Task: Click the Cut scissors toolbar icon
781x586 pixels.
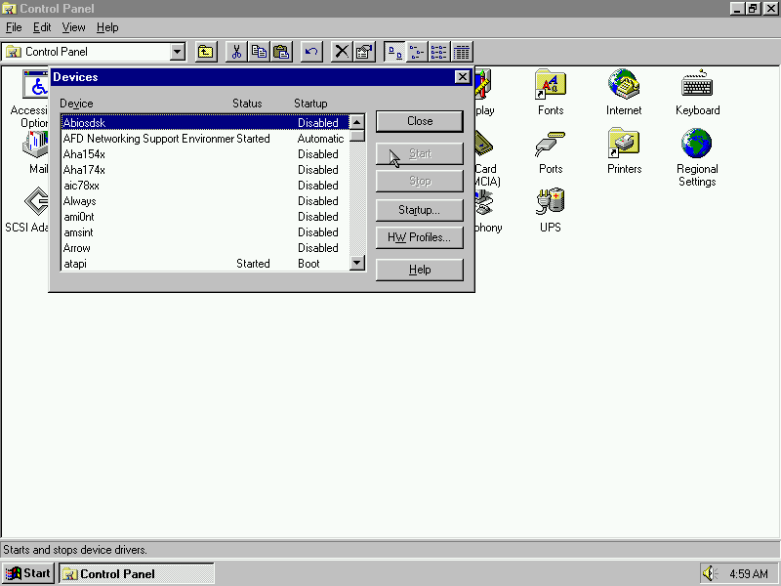Action: 236,52
